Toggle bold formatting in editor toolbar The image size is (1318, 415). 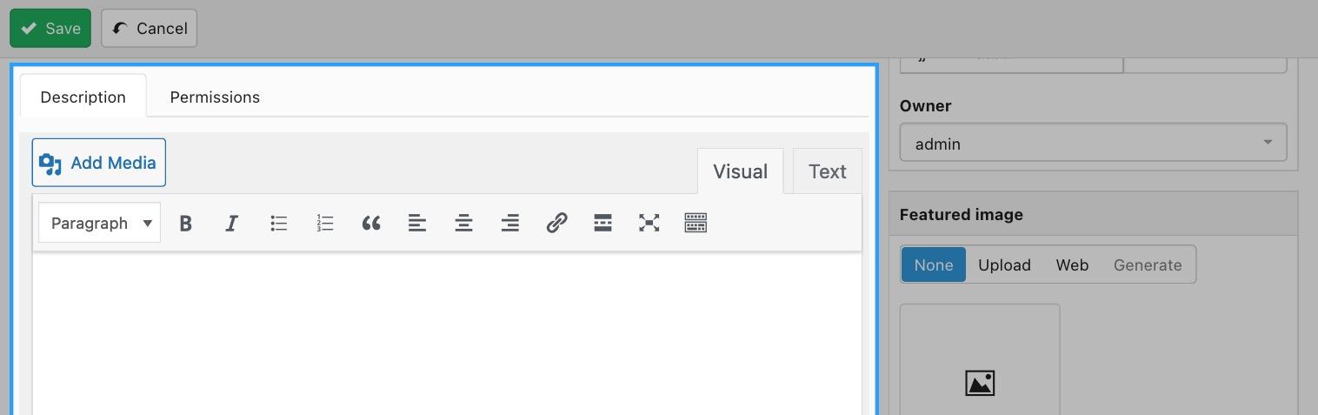click(x=185, y=224)
